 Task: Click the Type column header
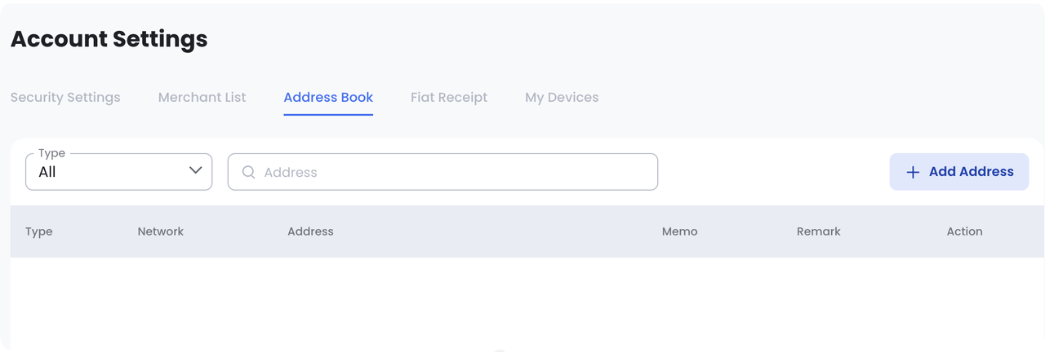click(39, 231)
